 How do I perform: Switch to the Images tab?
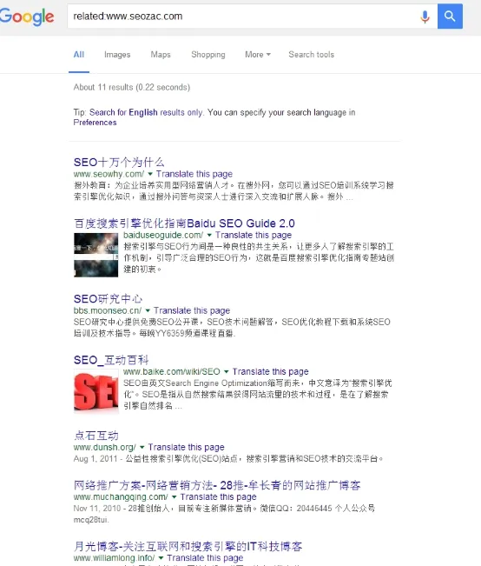tap(117, 55)
